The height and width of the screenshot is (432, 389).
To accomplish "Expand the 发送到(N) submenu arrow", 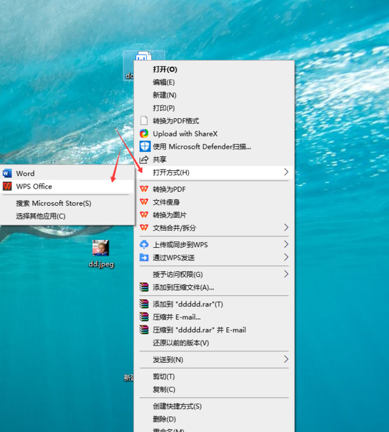I will (x=286, y=360).
